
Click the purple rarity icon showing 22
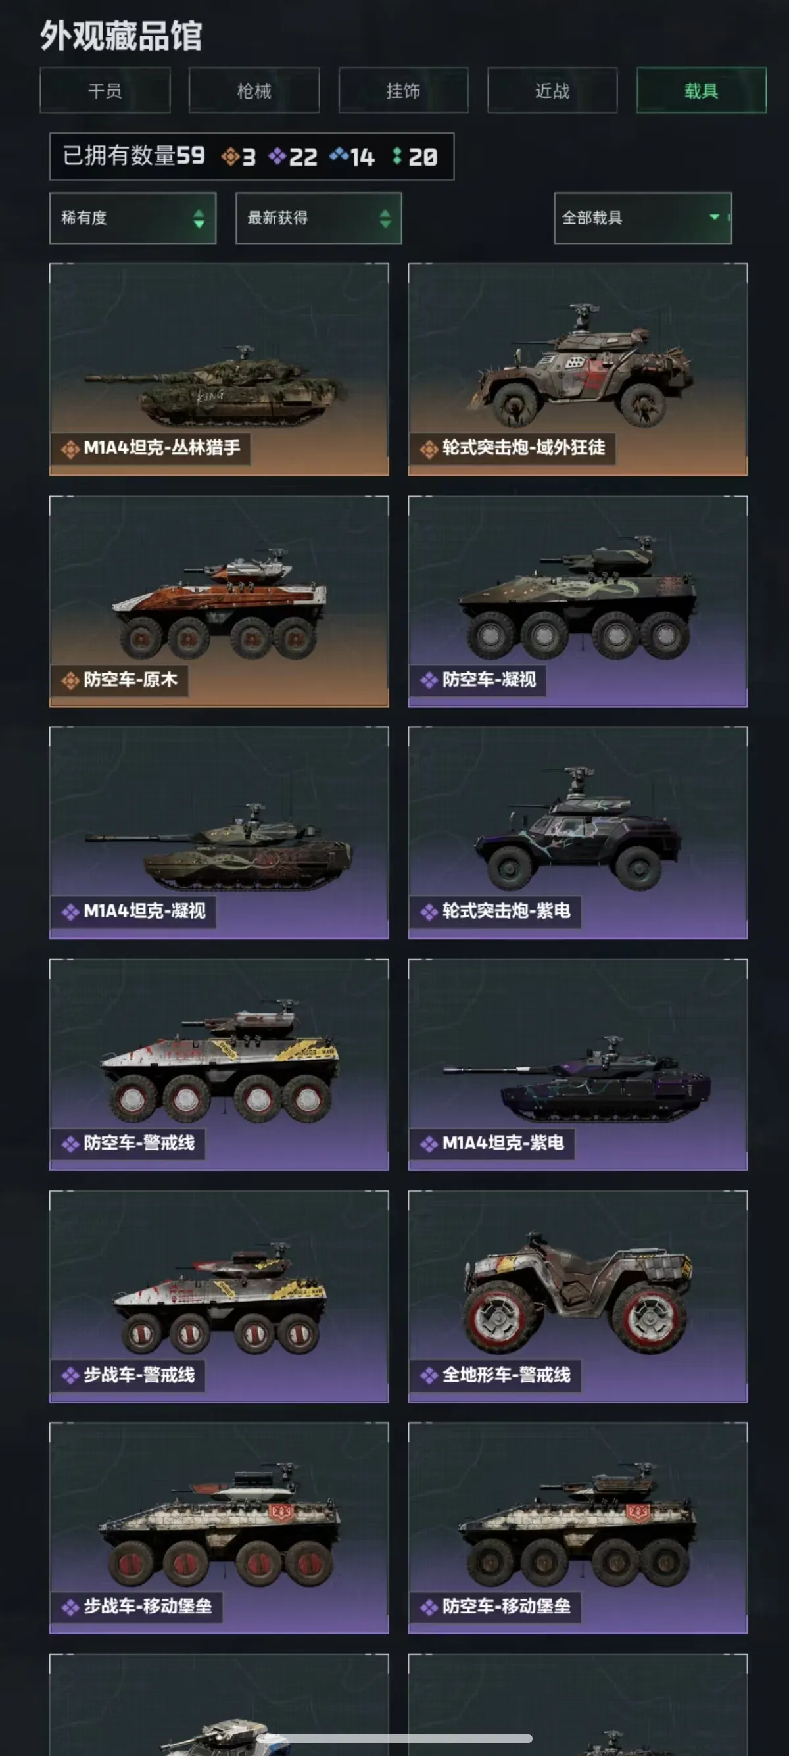(277, 157)
